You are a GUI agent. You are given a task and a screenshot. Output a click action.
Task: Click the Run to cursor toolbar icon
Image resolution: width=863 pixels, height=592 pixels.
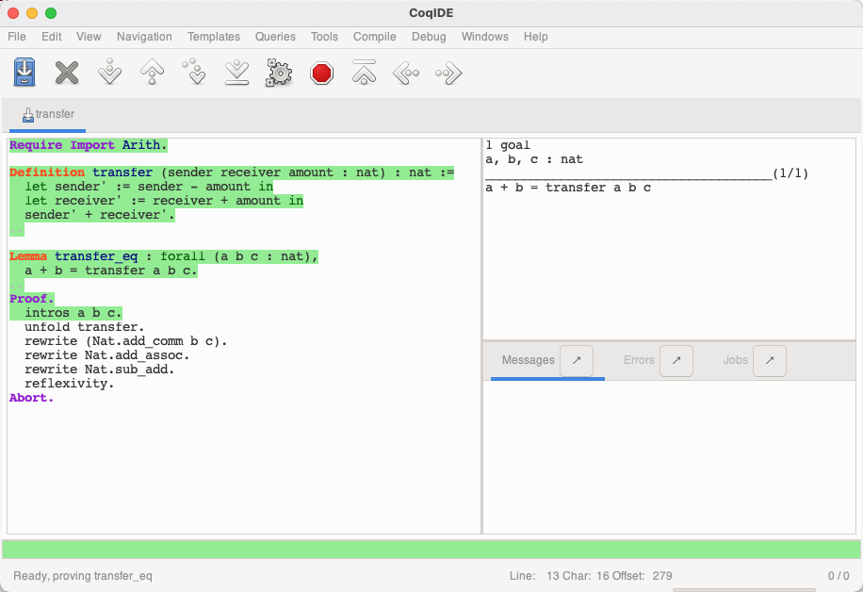tap(194, 73)
